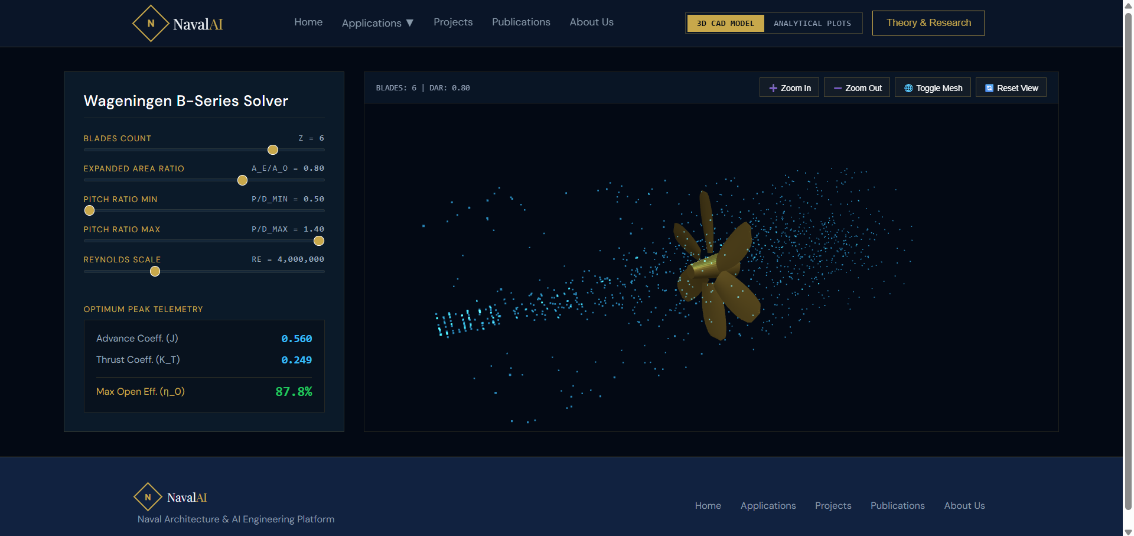The image size is (1134, 536).
Task: Click the Zoom In button label
Action: point(796,88)
